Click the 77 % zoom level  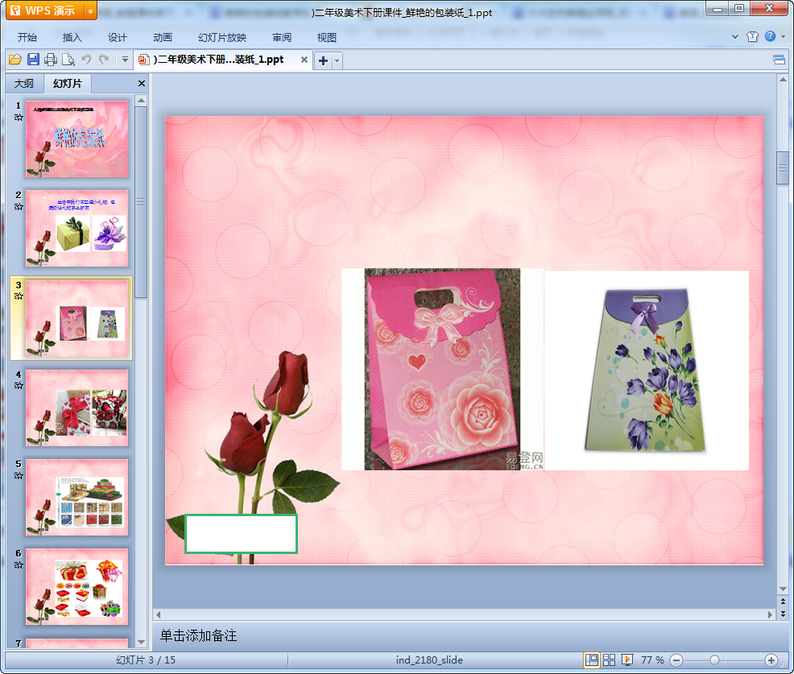[652, 660]
